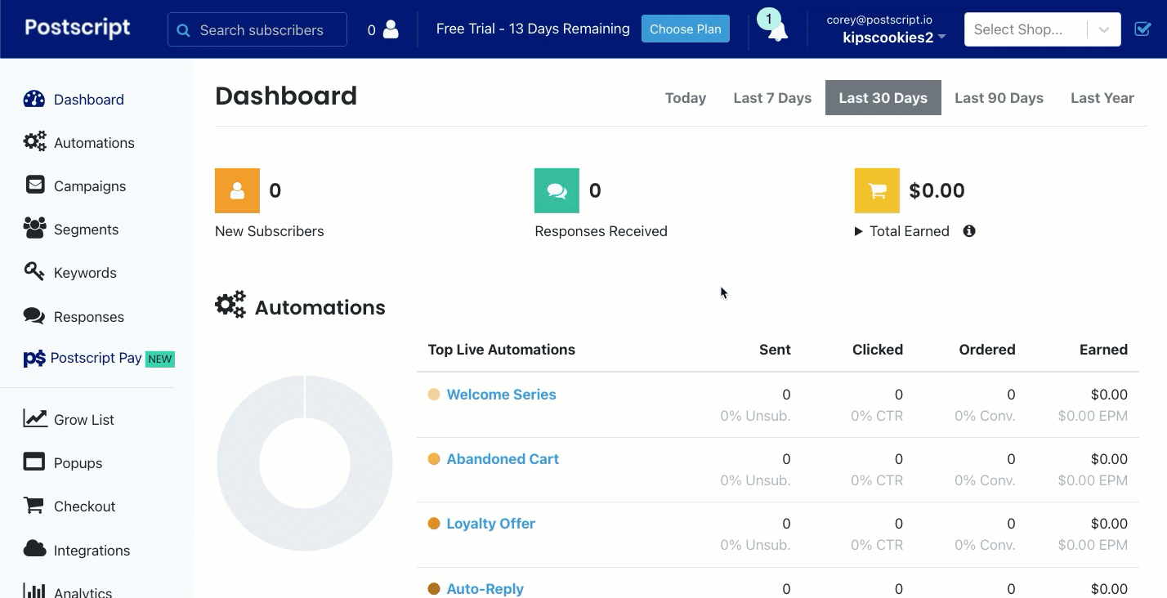Open the Loyalty Offer automation link
Screen dimensions: 1167x598
(490, 524)
